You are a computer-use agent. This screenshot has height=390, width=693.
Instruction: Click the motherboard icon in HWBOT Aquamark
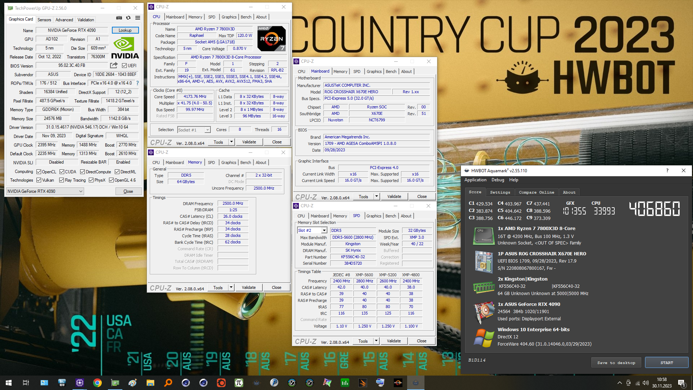coord(483,262)
